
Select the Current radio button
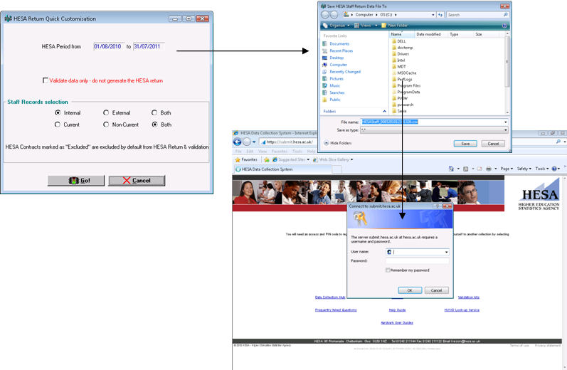(x=58, y=125)
